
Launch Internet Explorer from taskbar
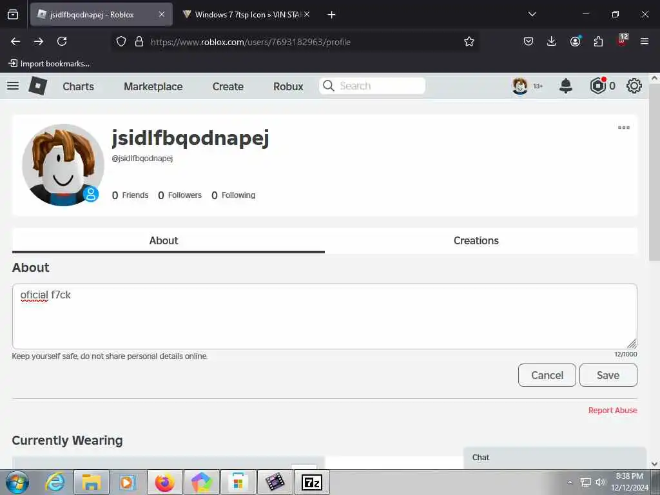point(55,482)
